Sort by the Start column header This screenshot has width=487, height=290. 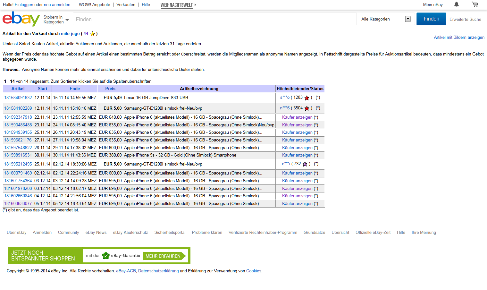click(x=43, y=89)
